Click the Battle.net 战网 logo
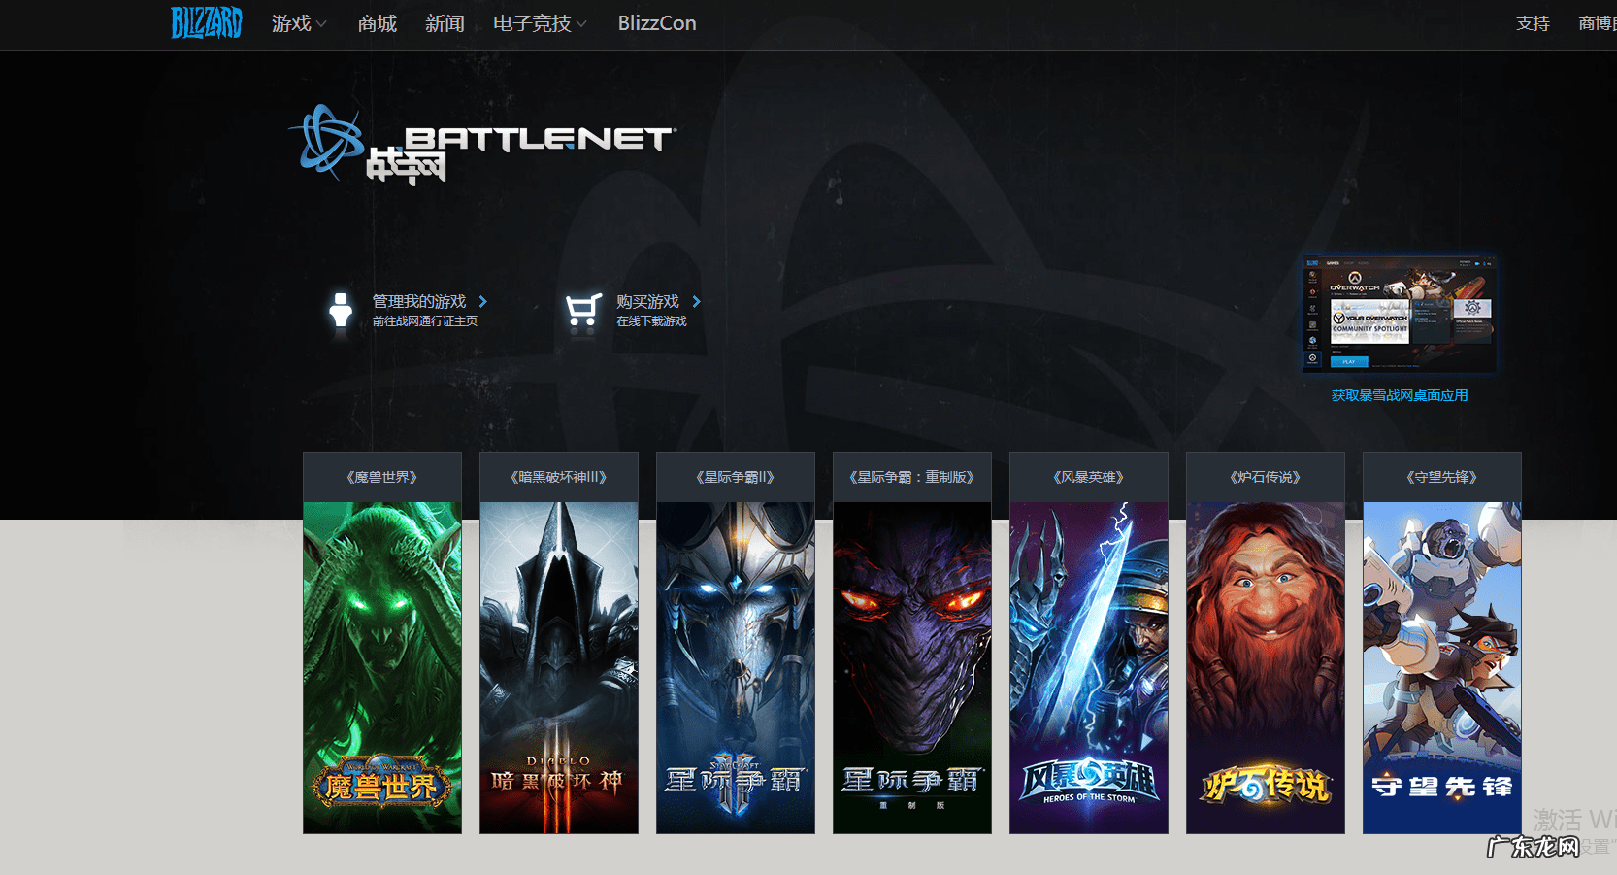This screenshot has width=1617, height=875. 482,145
